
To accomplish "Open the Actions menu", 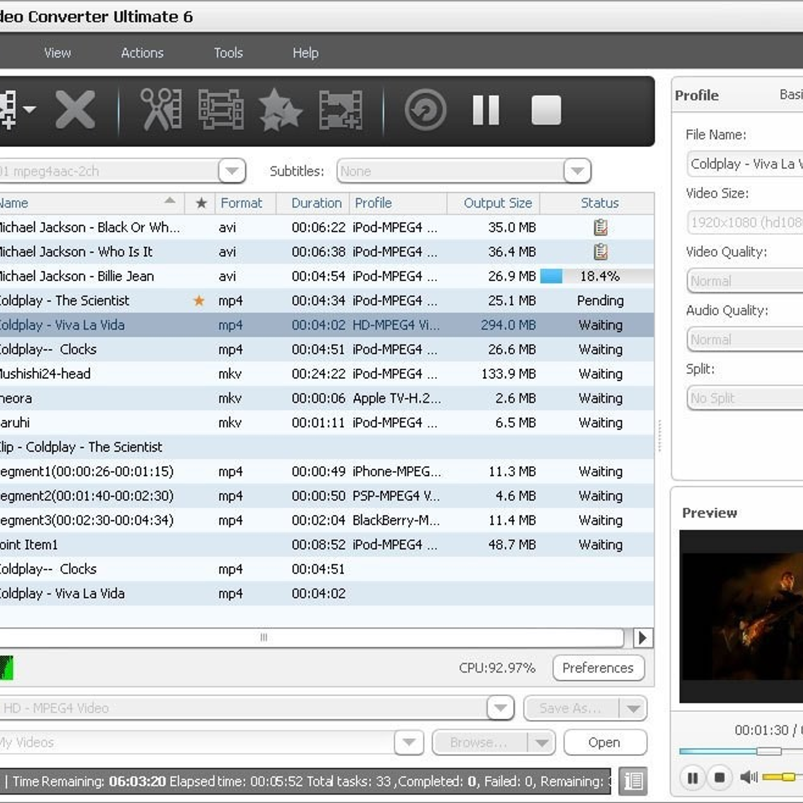I will pos(142,53).
